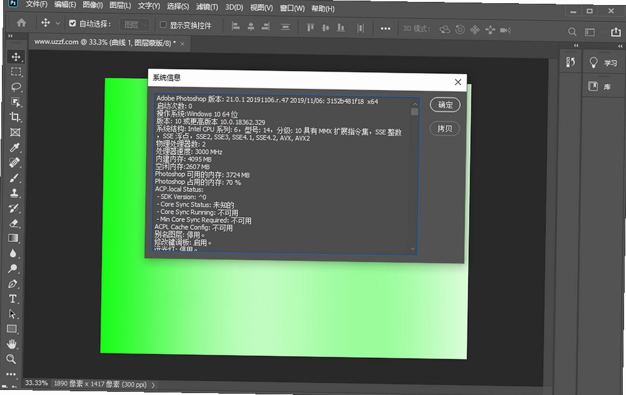Toggle the 自动选择 checkbox

click(72, 23)
